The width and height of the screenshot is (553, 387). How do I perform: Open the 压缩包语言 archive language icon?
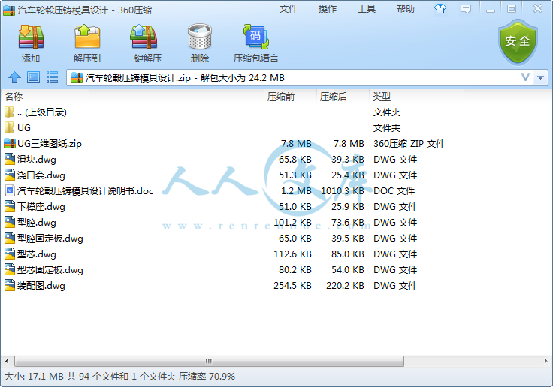coord(256,36)
